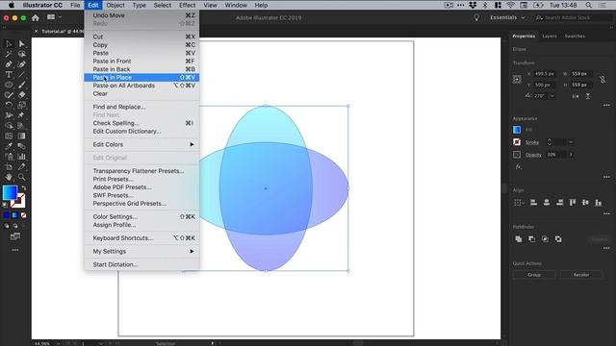
Task: Toggle constrain width and height proportions
Action: click(603, 80)
